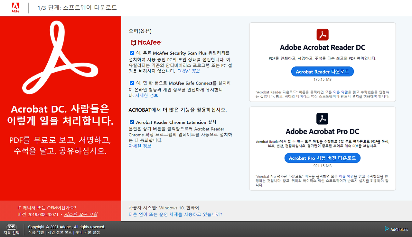Click the 921.15 MB file size text

coord(322,166)
